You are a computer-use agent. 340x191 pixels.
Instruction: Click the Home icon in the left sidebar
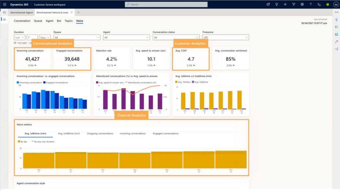(4, 19)
